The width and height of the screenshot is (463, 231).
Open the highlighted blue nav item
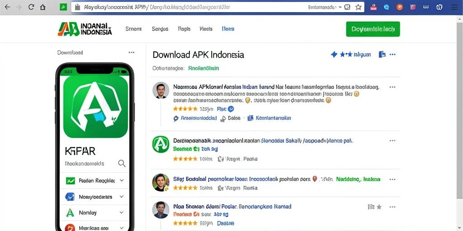pos(228,29)
